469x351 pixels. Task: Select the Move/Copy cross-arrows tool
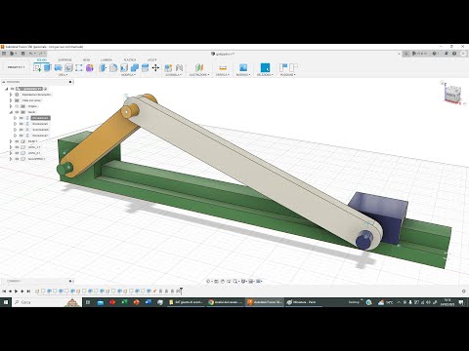(x=155, y=67)
